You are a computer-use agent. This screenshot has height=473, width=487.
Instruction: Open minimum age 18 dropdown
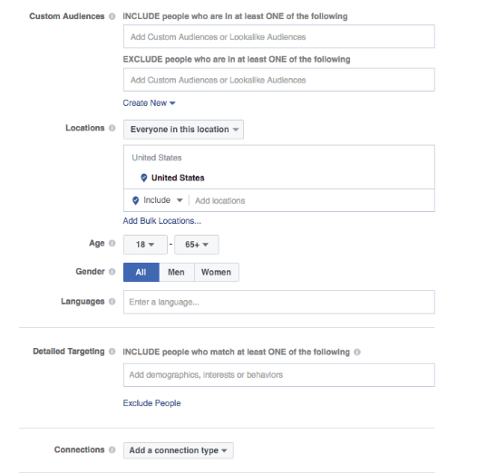tap(145, 245)
